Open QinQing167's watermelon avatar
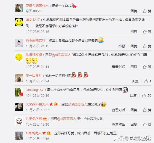The width and height of the screenshot is (154, 143). pos(19,92)
